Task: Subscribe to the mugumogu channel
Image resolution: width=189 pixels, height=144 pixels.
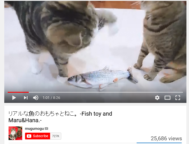Action: 38,136
